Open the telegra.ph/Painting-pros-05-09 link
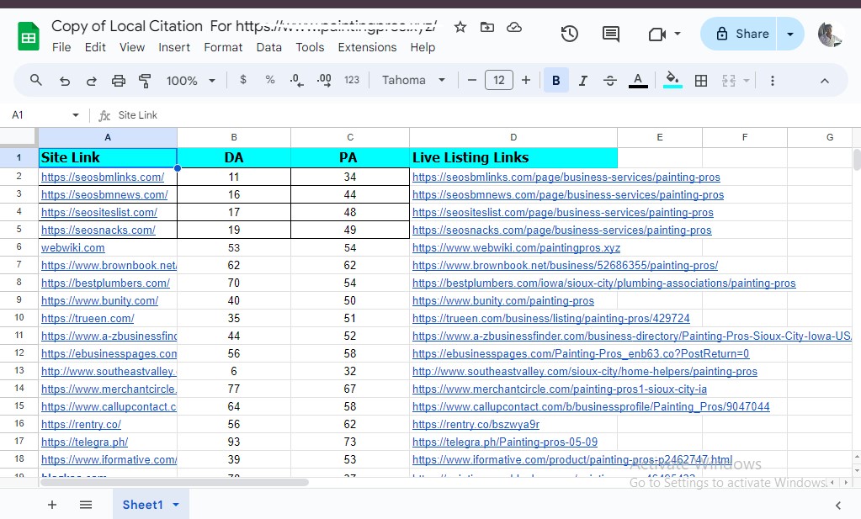Viewport: 861px width, 519px height. click(x=505, y=442)
